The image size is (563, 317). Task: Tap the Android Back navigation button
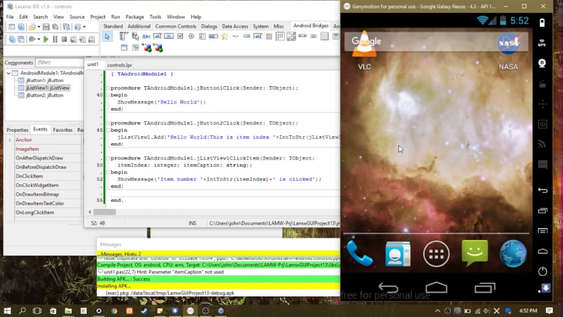(x=388, y=288)
